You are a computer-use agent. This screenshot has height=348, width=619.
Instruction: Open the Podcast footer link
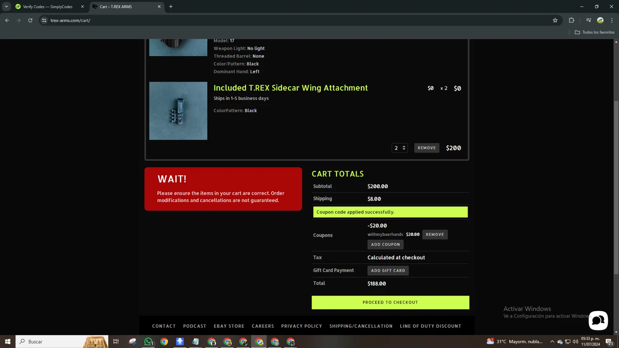click(195, 326)
